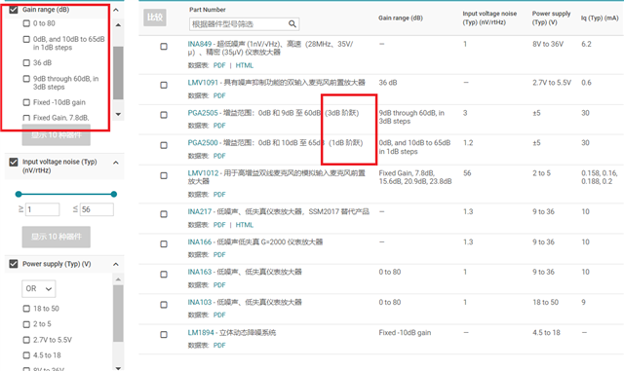Check the '2.7V to 5.5V' power supply option
624x371 pixels.
click(26, 340)
